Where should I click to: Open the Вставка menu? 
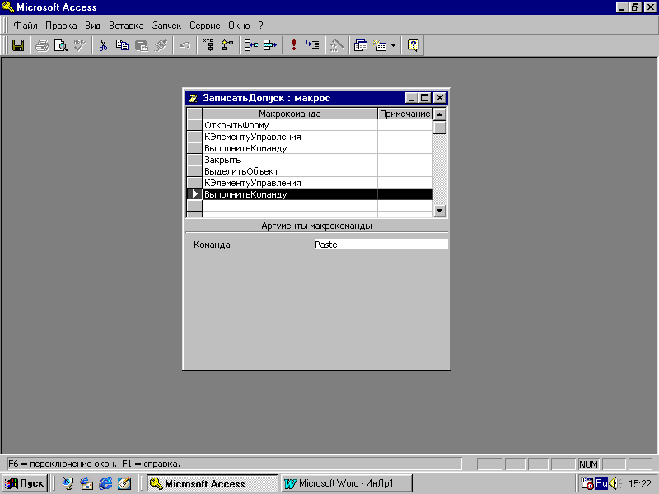126,26
